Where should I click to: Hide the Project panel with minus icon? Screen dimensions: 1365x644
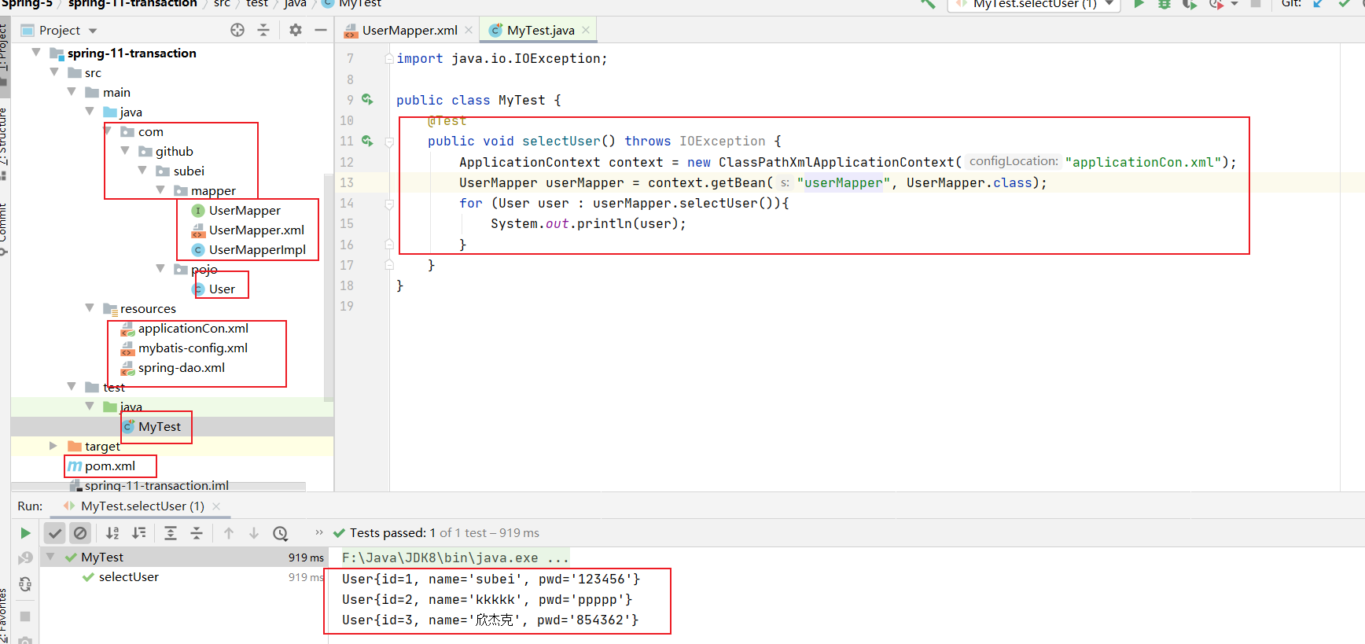coord(321,30)
